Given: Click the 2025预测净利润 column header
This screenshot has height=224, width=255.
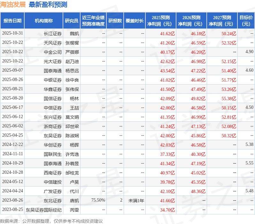Looking at the screenshot, I should pyautogui.click(x=161, y=21).
